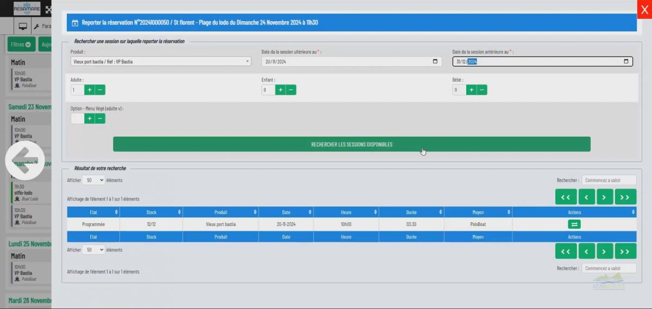The image size is (652, 309).
Task: Click the 03:30 duration cell
Action: [411, 224]
